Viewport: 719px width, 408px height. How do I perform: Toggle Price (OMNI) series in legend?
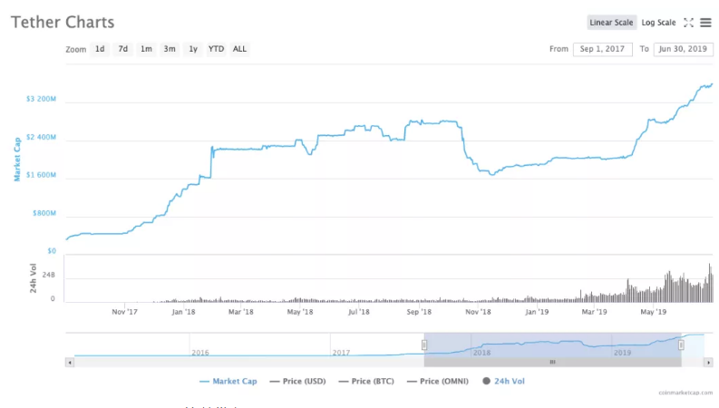click(x=437, y=381)
